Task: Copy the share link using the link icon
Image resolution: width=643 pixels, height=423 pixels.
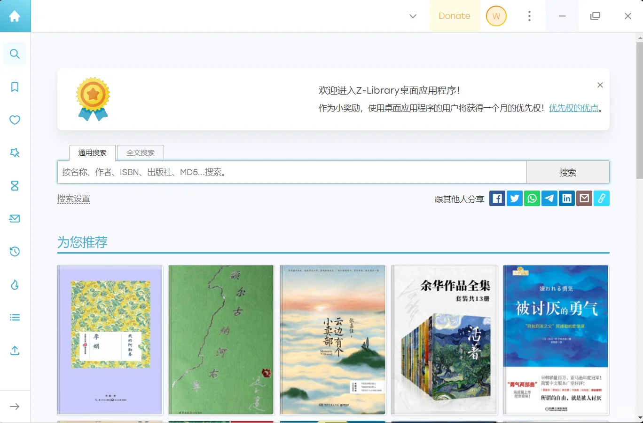Action: pos(602,198)
